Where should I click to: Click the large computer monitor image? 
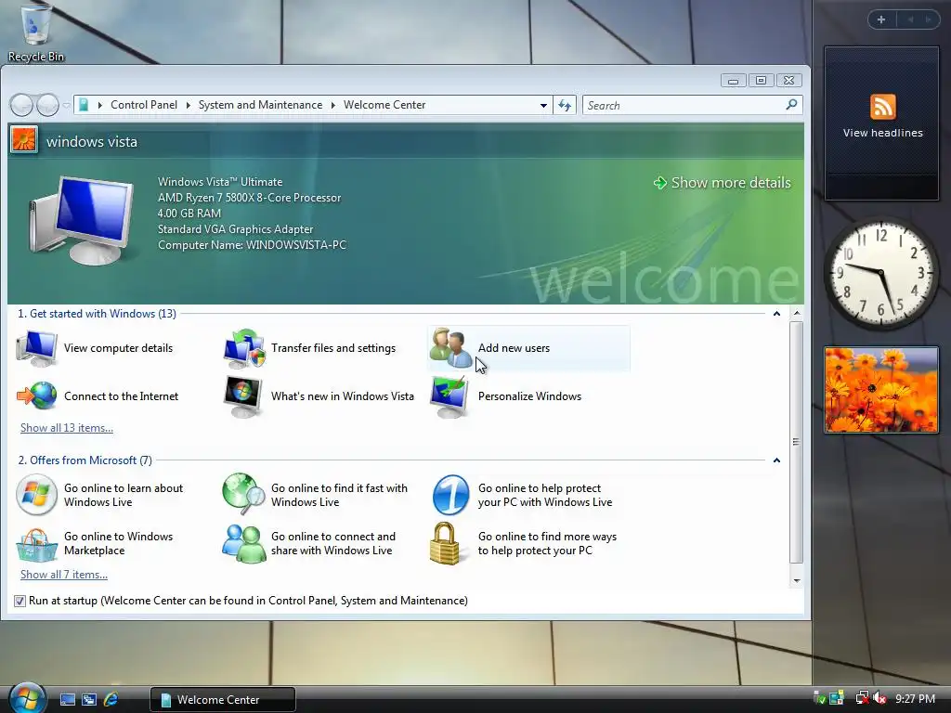pyautogui.click(x=81, y=220)
